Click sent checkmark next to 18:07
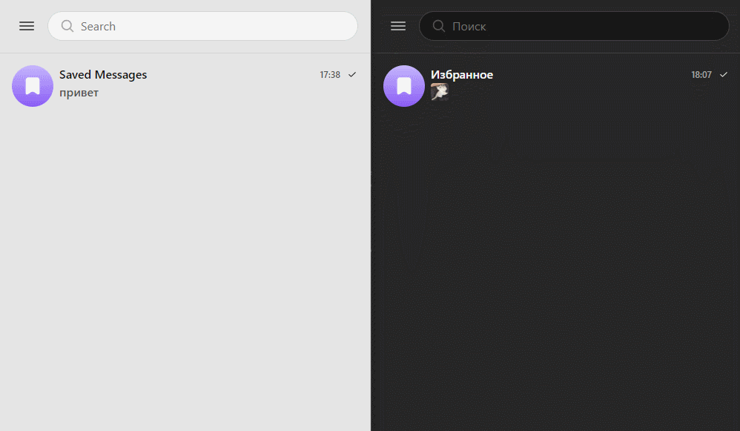Viewport: 740px width, 431px height. [724, 75]
